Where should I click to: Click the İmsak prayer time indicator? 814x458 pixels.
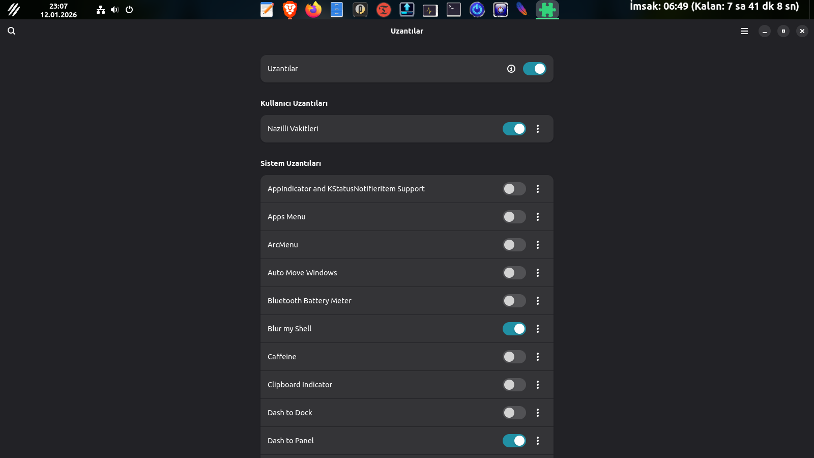pyautogui.click(x=714, y=7)
